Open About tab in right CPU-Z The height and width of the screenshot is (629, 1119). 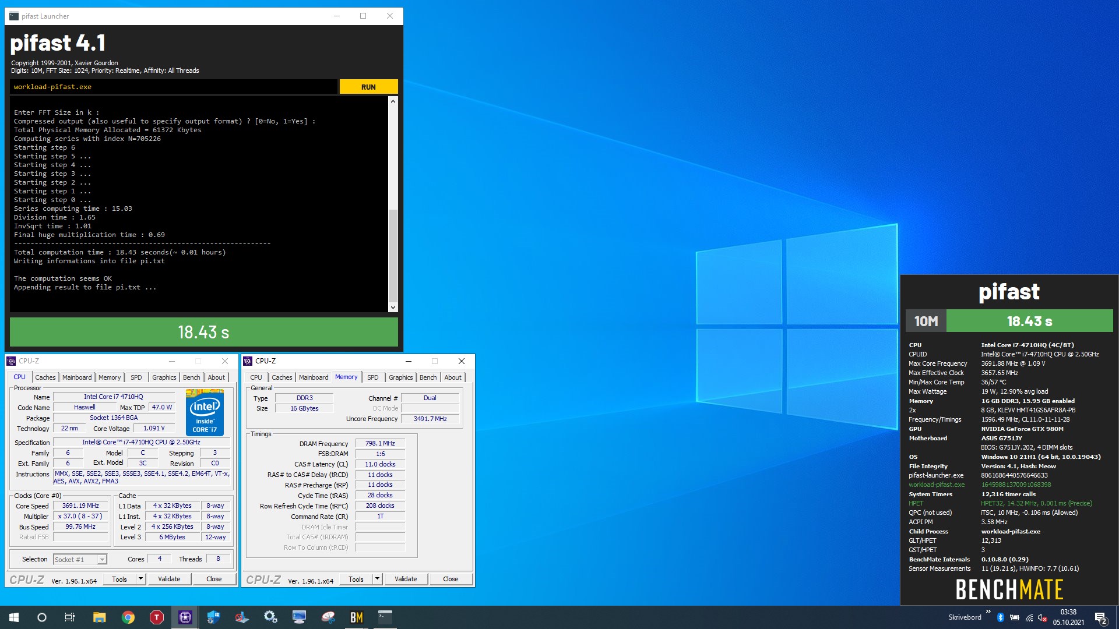click(453, 377)
